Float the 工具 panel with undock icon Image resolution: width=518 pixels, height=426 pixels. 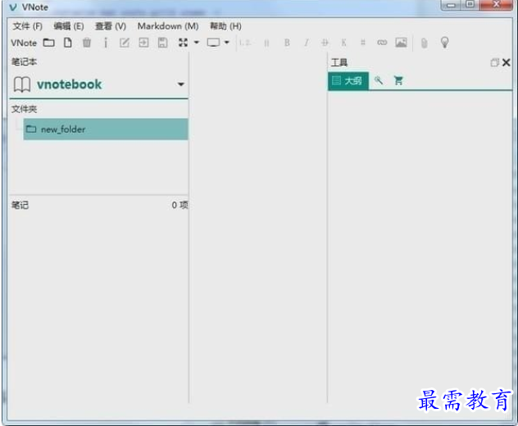coord(494,62)
